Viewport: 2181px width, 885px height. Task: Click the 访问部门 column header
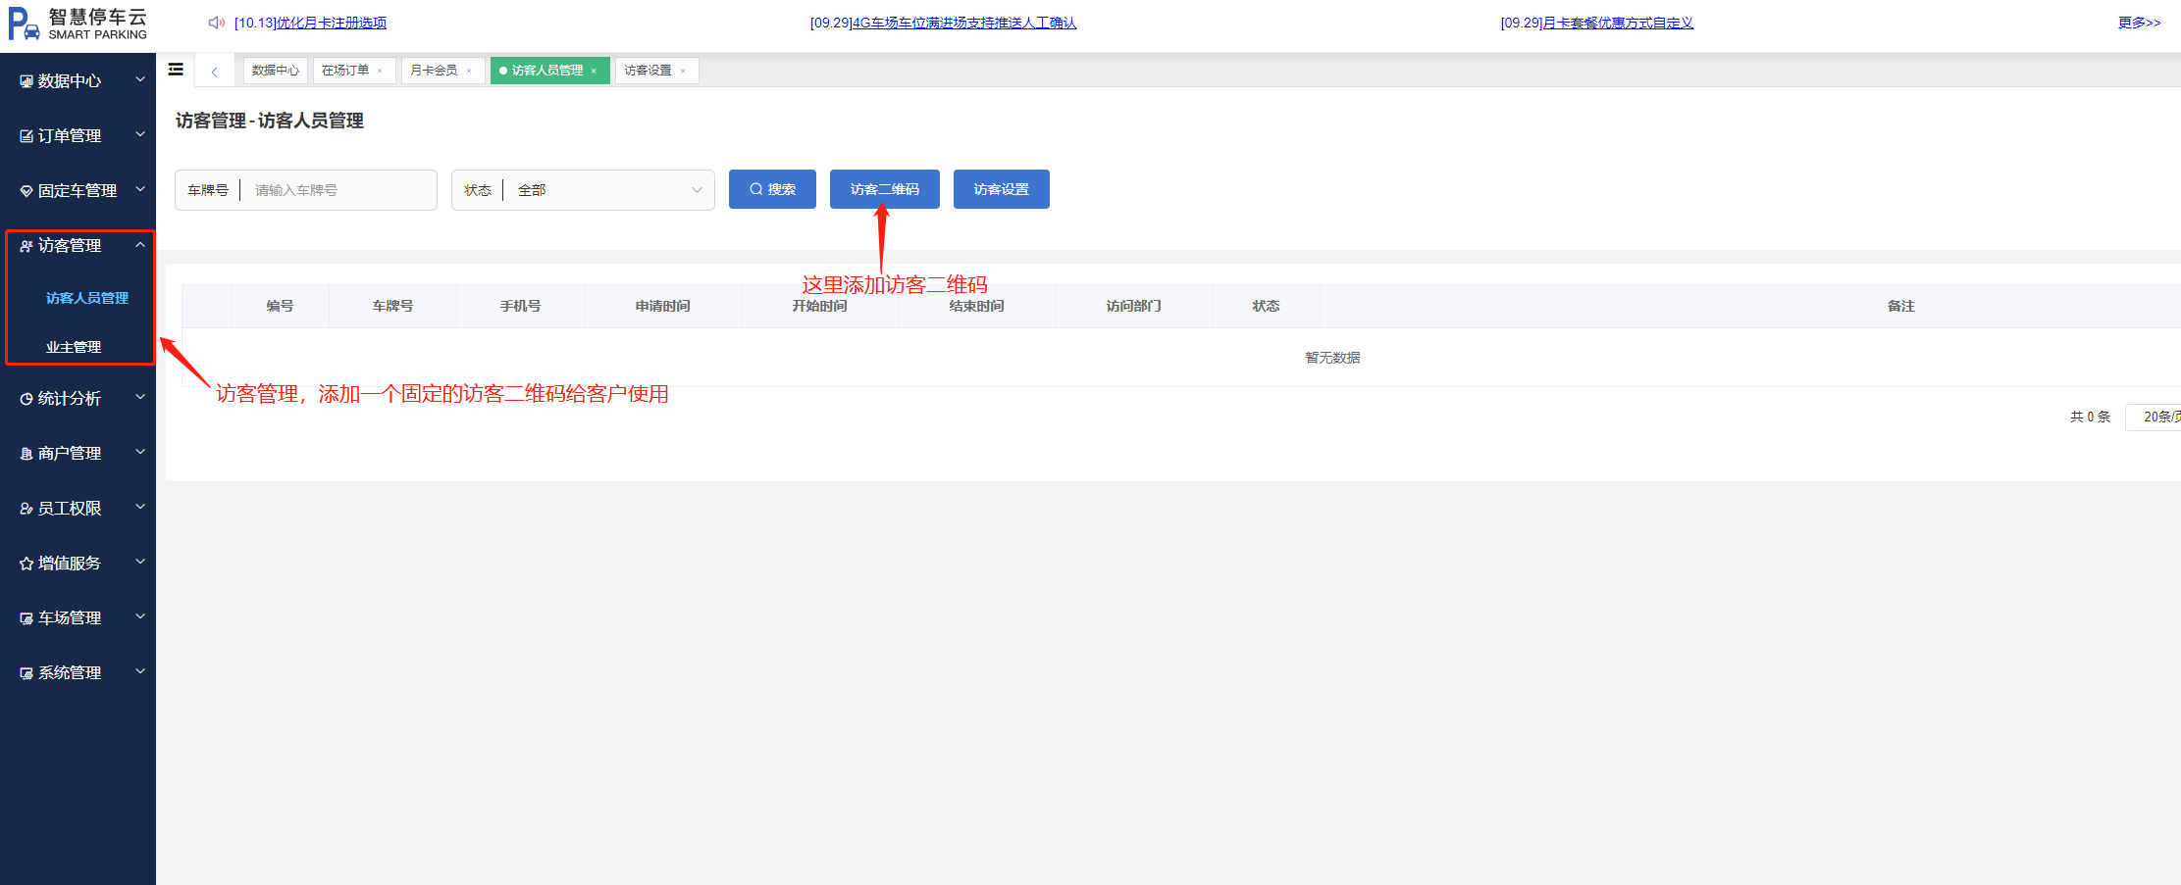(1133, 306)
